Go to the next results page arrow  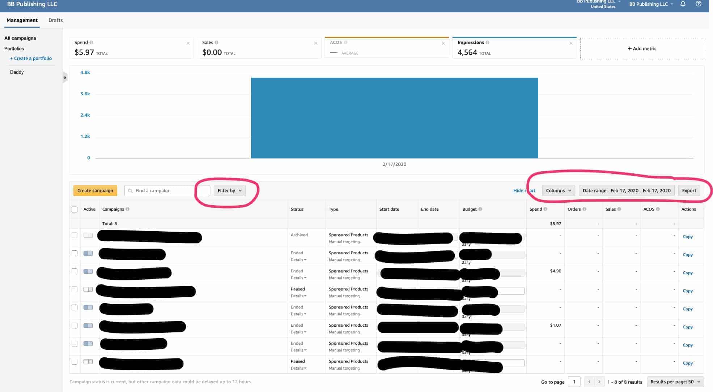pyautogui.click(x=599, y=382)
